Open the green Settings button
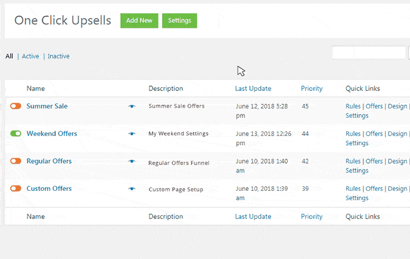Screen dimensions: 410x259 (179, 21)
